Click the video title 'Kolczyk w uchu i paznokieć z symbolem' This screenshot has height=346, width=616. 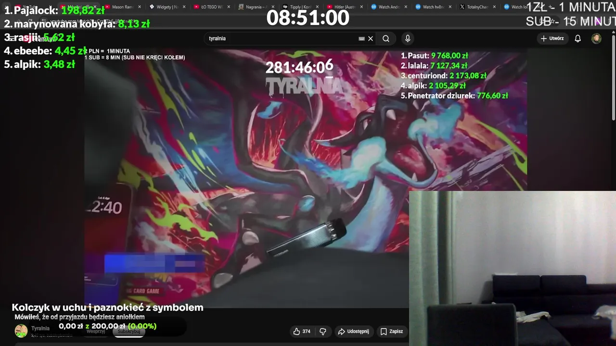107,308
